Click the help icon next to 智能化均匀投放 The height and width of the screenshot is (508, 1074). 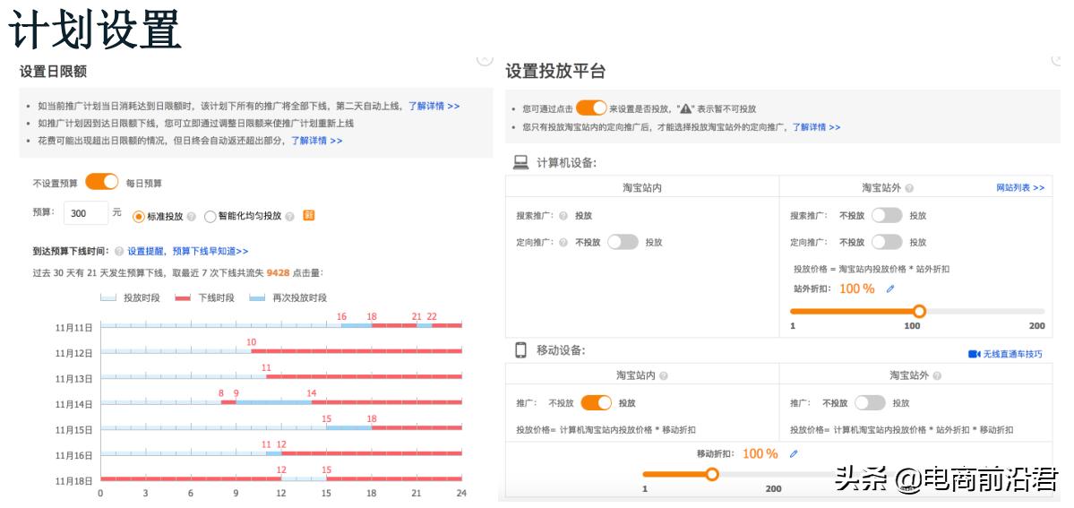click(289, 216)
